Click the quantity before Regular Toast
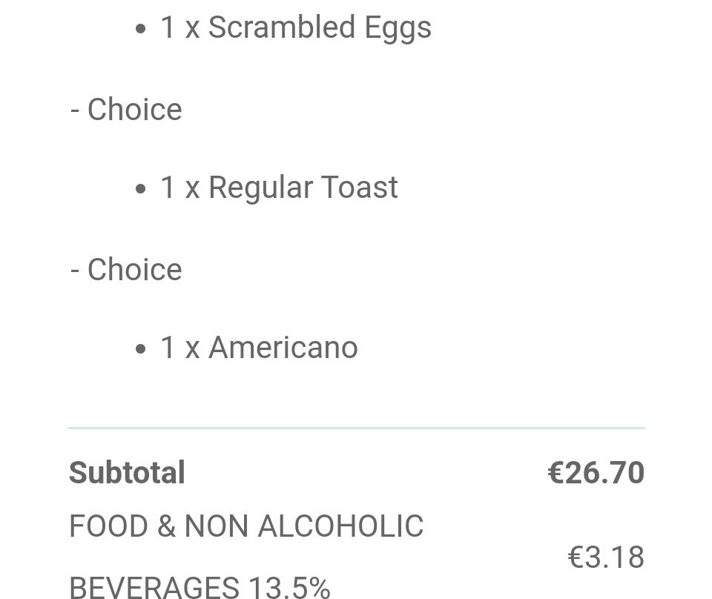This screenshot has width=712, height=599. coord(168,187)
